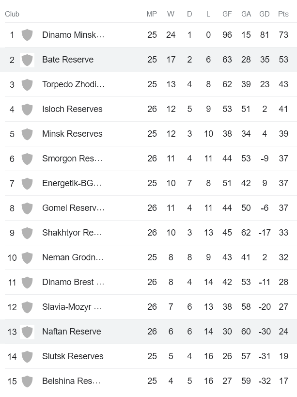Viewport: 297px width, 397px height.
Task: Click the Belshina Reserves club badge
Action: tap(27, 381)
